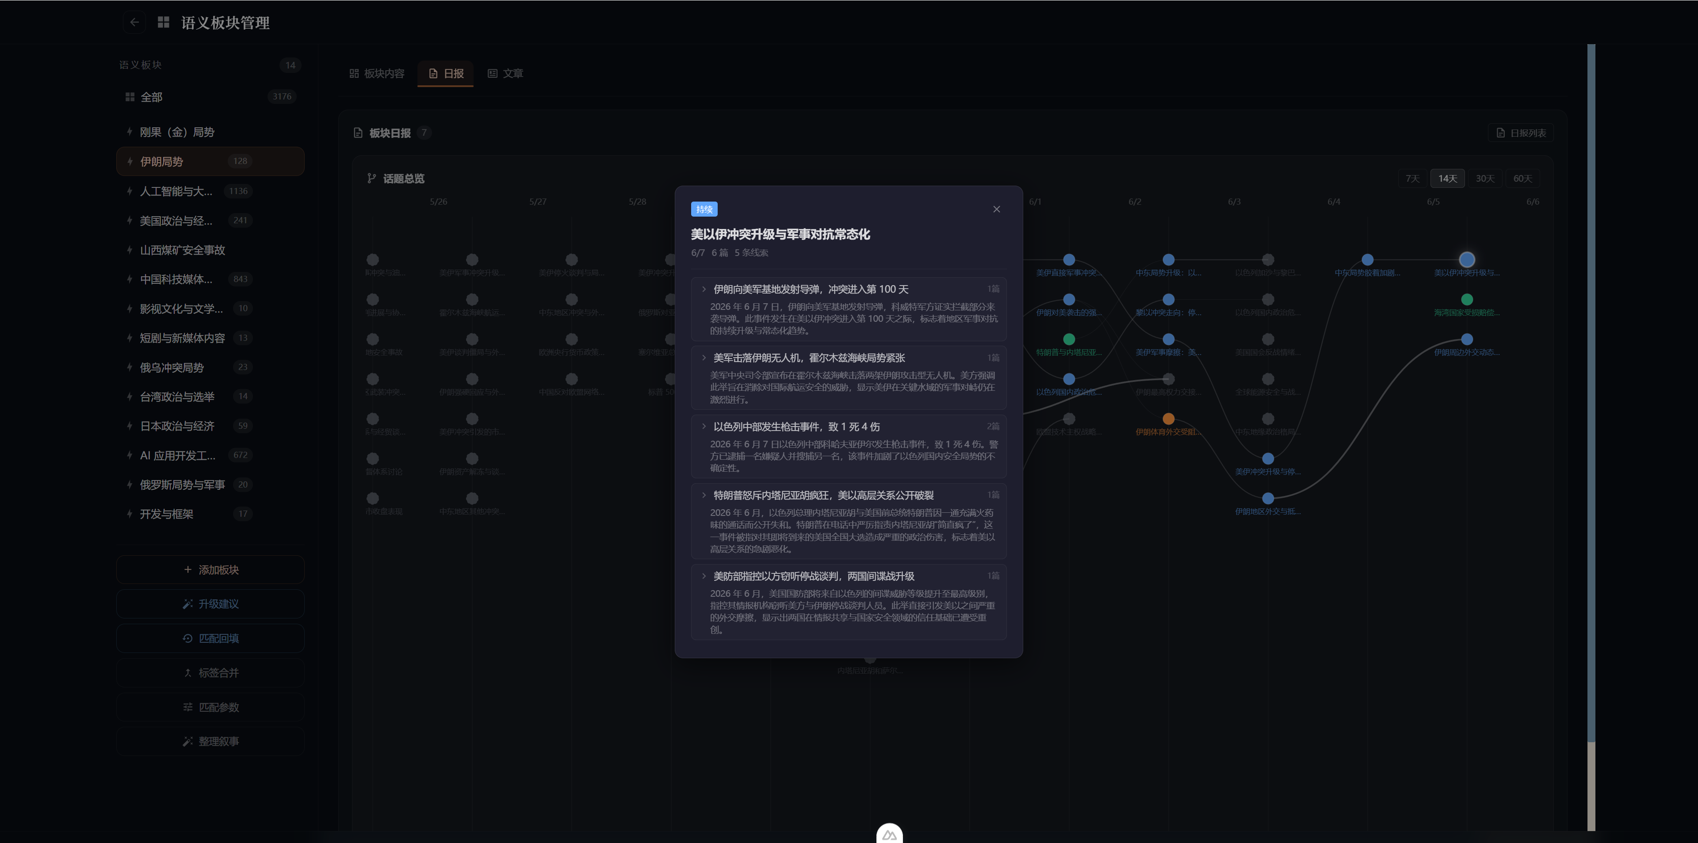The image size is (1698, 843).
Task: Click the 美国国会反战情绪... node on 6/3
Action: [x=1268, y=339]
